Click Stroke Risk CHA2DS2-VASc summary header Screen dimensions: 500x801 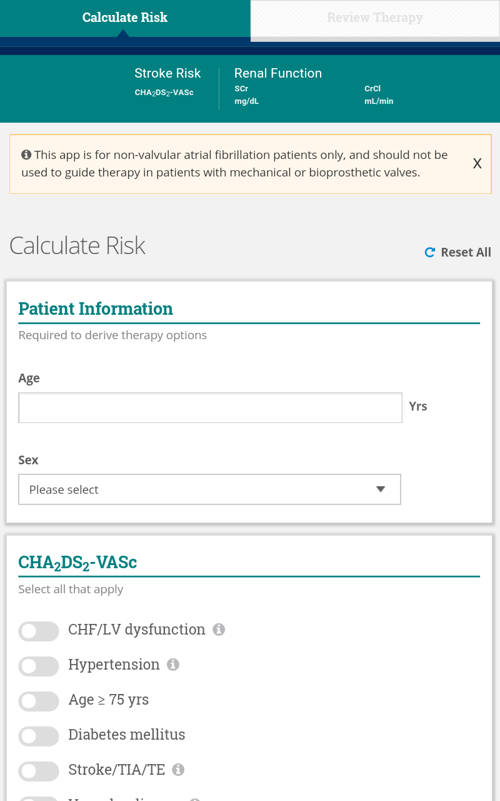coord(167,82)
